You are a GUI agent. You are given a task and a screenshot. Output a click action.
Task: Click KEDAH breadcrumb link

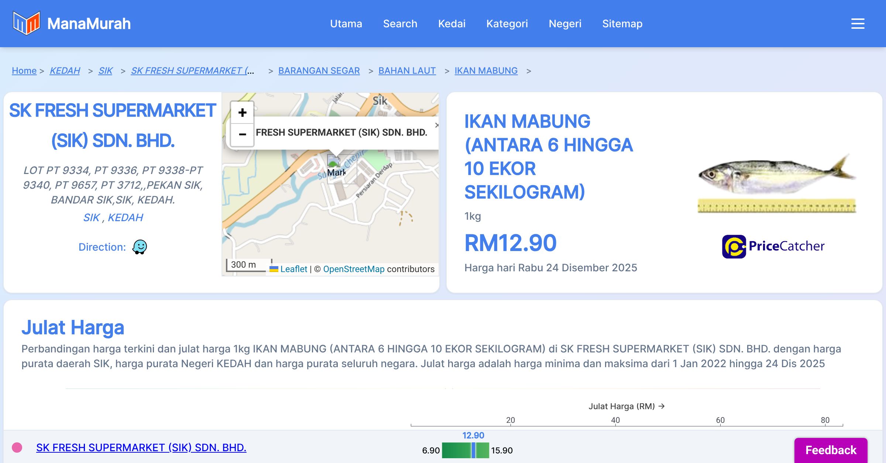point(65,70)
